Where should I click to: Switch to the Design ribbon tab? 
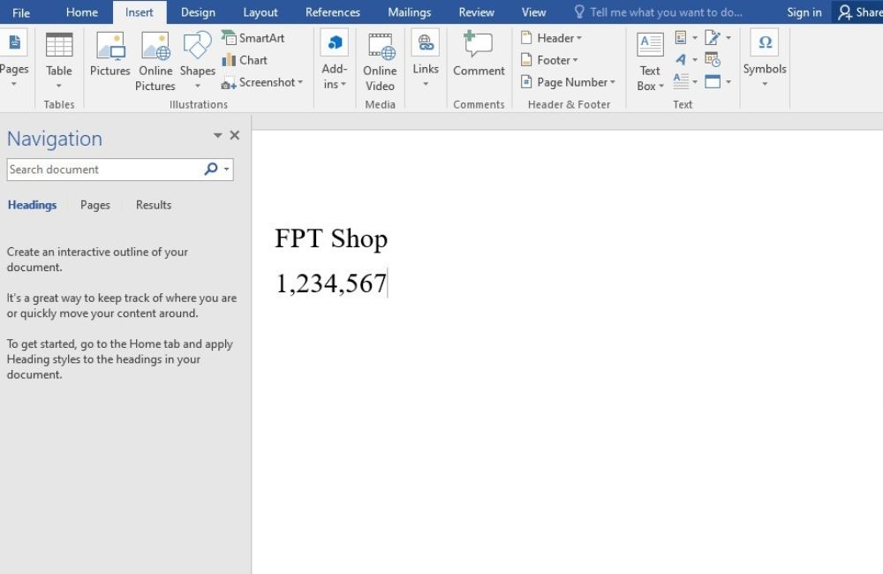198,12
